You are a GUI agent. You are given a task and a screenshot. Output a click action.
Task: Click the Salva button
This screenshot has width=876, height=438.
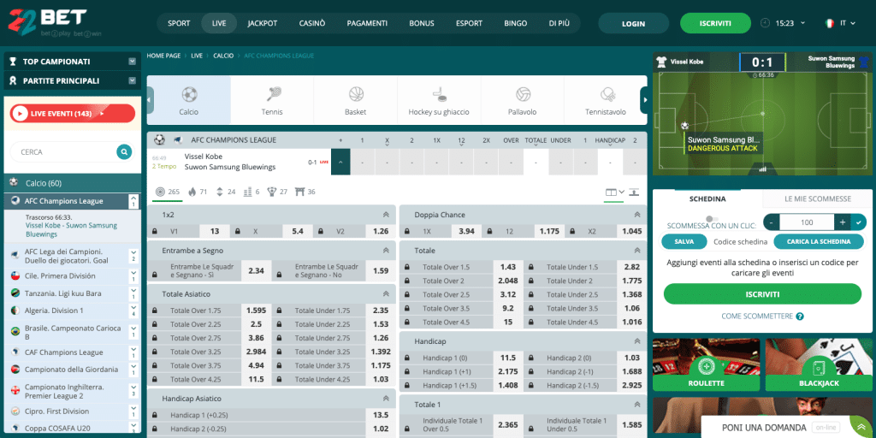(684, 242)
